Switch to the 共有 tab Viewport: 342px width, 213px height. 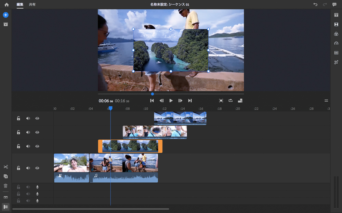[x=32, y=4]
